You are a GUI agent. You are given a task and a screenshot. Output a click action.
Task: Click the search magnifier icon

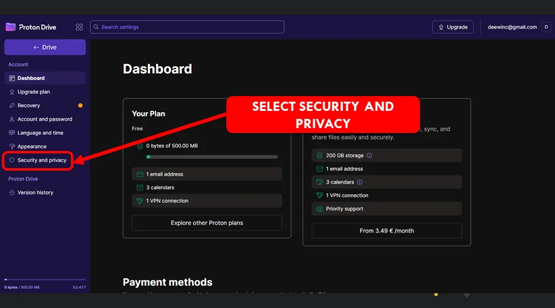[x=96, y=27]
